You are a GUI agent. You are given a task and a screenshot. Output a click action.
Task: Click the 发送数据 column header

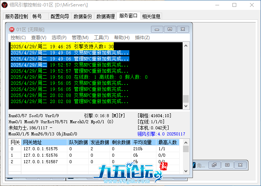coord(99,142)
